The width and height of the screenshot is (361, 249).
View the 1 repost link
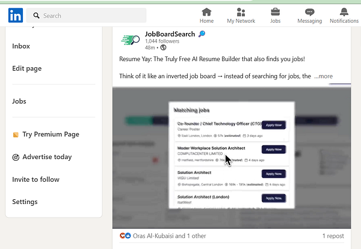(333, 236)
